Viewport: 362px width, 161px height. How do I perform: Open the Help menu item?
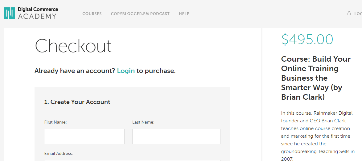pos(184,14)
